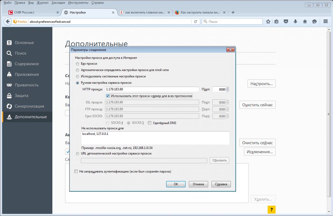Image resolution: width=333 pixels, height=216 pixels.
Task: Switch to the 'CHIP Россия' tab
Action: 32,12
